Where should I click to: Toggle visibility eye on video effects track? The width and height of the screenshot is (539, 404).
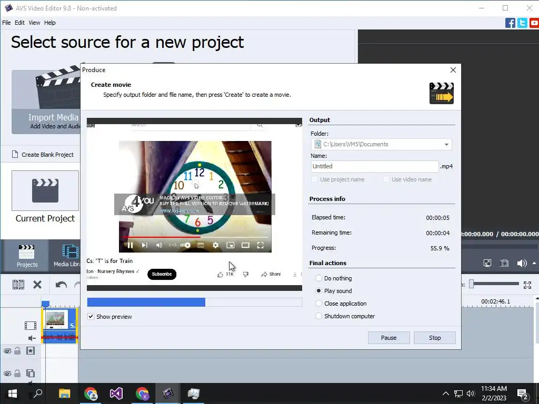click(7, 351)
